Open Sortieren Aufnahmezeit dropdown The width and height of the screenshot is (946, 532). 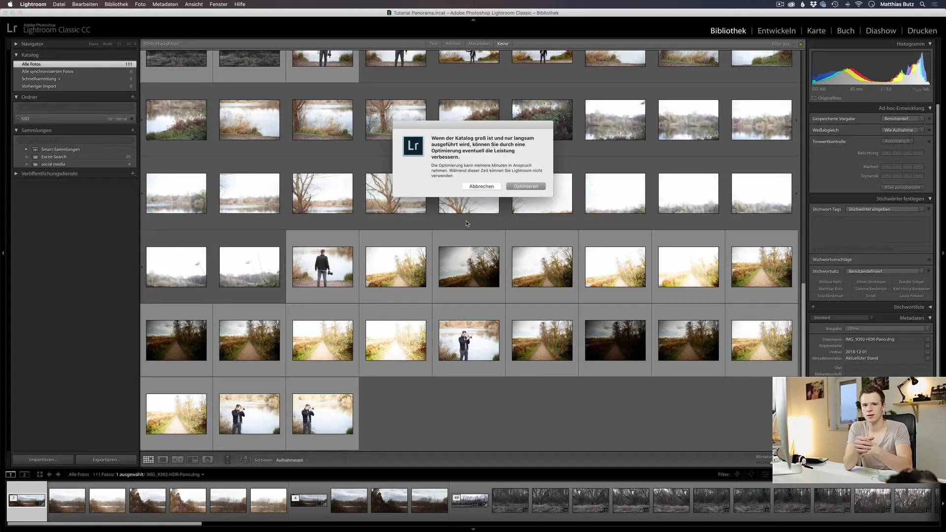tap(292, 460)
